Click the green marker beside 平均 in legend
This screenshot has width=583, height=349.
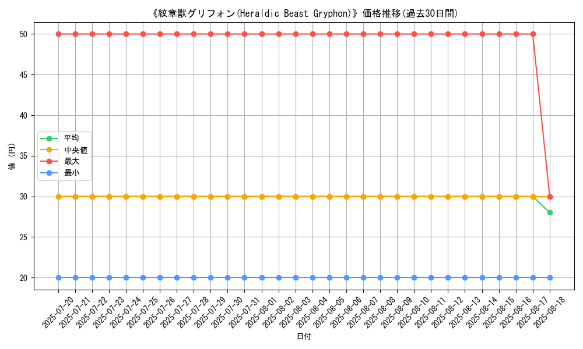click(x=49, y=138)
